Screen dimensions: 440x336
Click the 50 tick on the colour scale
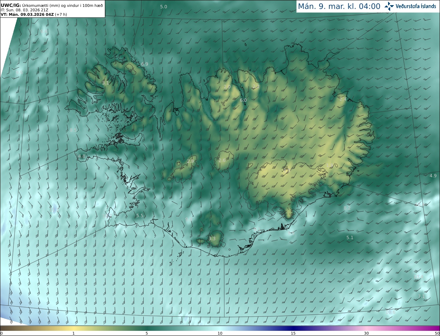tap(437, 333)
